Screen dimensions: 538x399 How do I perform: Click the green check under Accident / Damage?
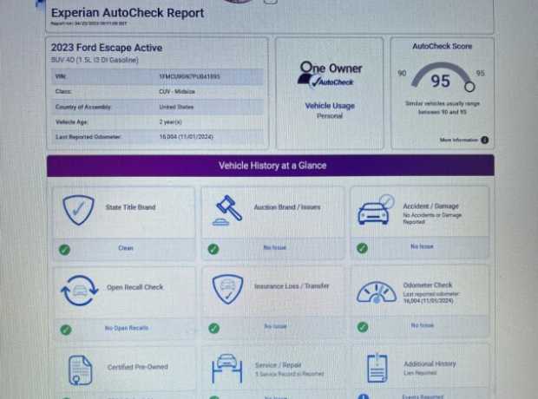tap(363, 248)
